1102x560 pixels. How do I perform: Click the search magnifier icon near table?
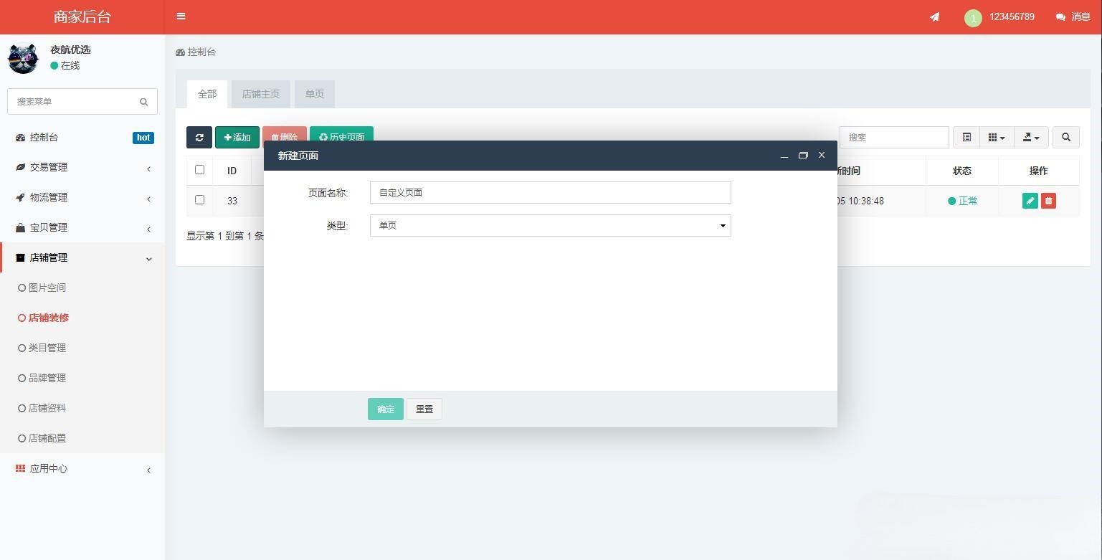[1066, 137]
